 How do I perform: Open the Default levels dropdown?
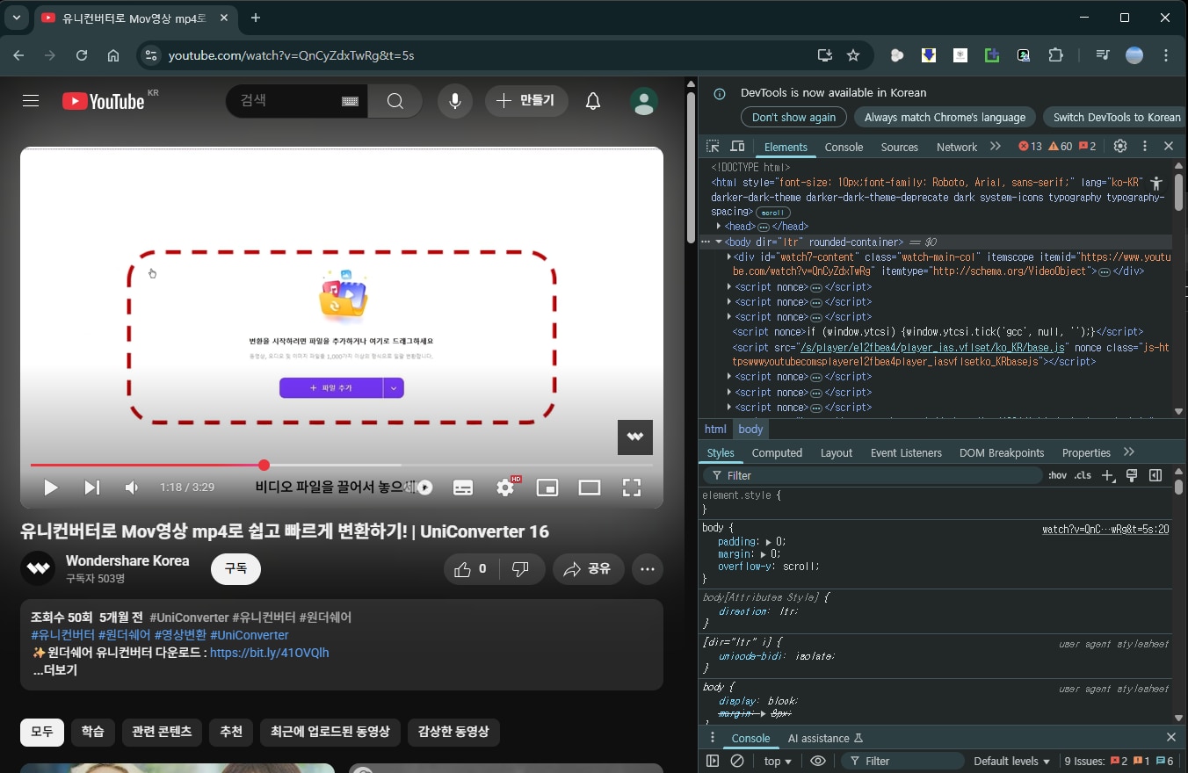coord(1011,762)
